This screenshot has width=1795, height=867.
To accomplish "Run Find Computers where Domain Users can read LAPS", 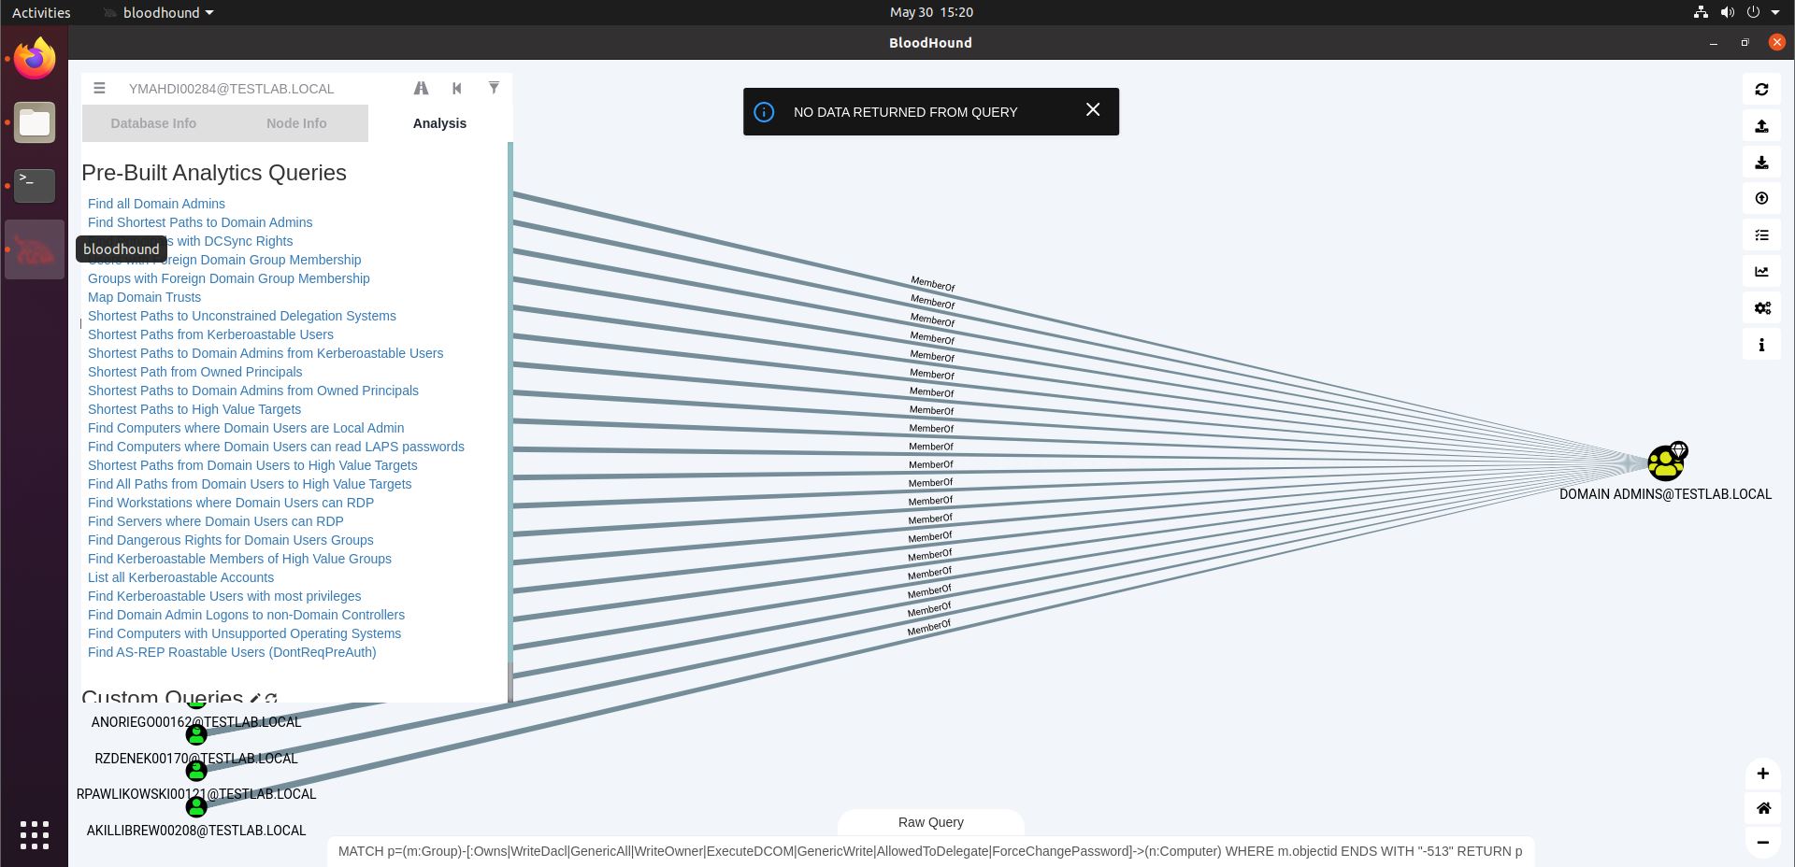I will [276, 447].
